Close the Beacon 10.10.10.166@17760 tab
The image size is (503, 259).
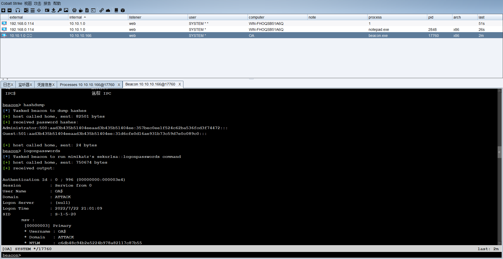point(180,84)
